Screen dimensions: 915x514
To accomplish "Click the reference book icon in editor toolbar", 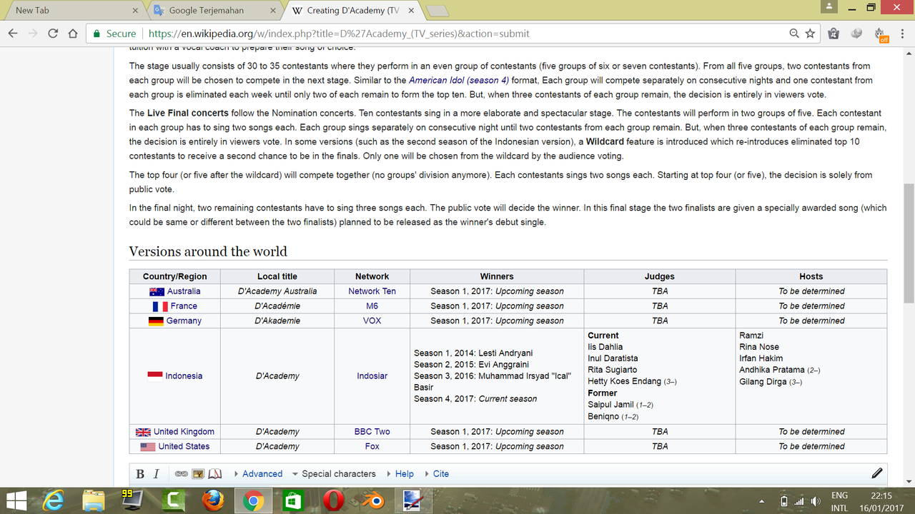I will [215, 474].
